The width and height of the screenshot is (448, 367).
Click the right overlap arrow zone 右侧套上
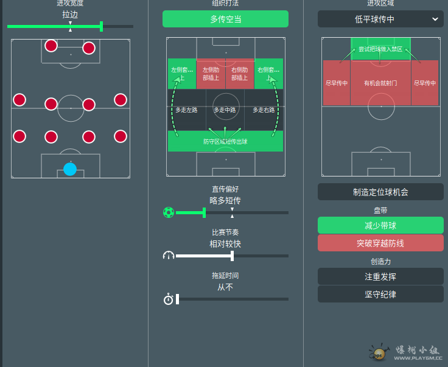point(268,74)
